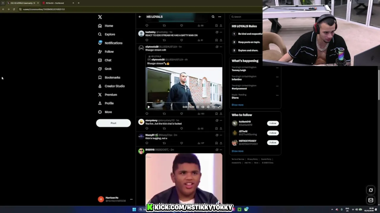The height and width of the screenshot is (213, 380).
Task: Open the Windows Start menu
Action: pyautogui.click(x=134, y=209)
